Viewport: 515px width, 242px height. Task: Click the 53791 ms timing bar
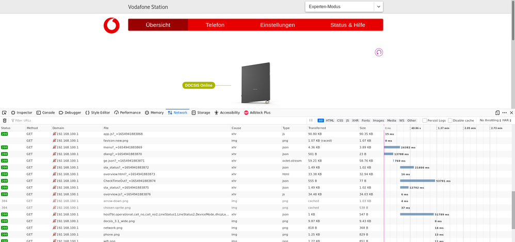point(417,181)
